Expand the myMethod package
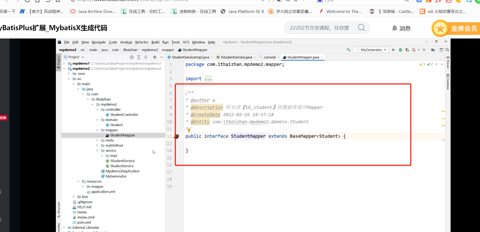This screenshot has height=232, width=480. coord(97,145)
